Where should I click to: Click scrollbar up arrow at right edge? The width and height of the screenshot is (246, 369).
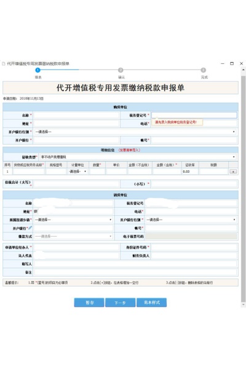(243, 70)
